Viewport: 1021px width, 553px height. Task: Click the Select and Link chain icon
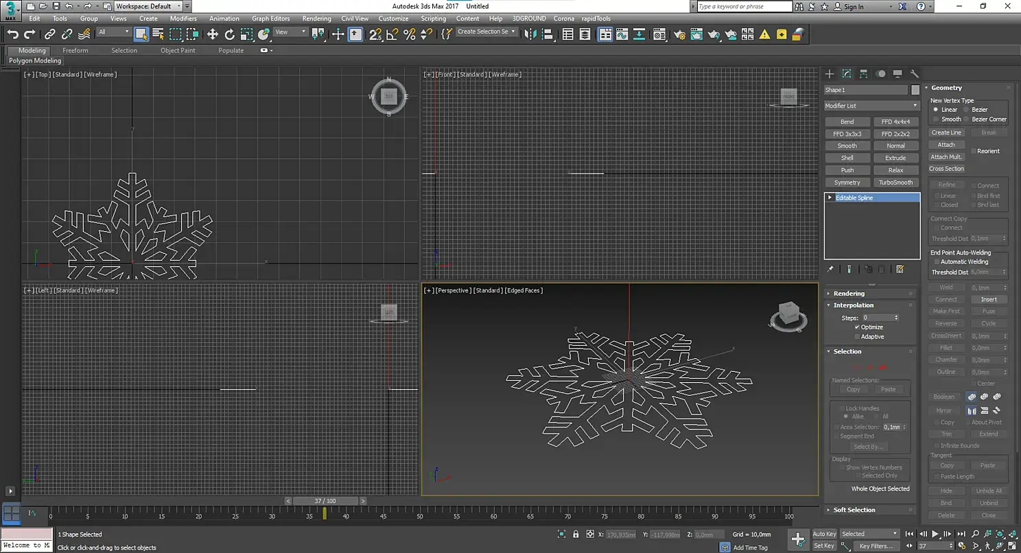50,34
